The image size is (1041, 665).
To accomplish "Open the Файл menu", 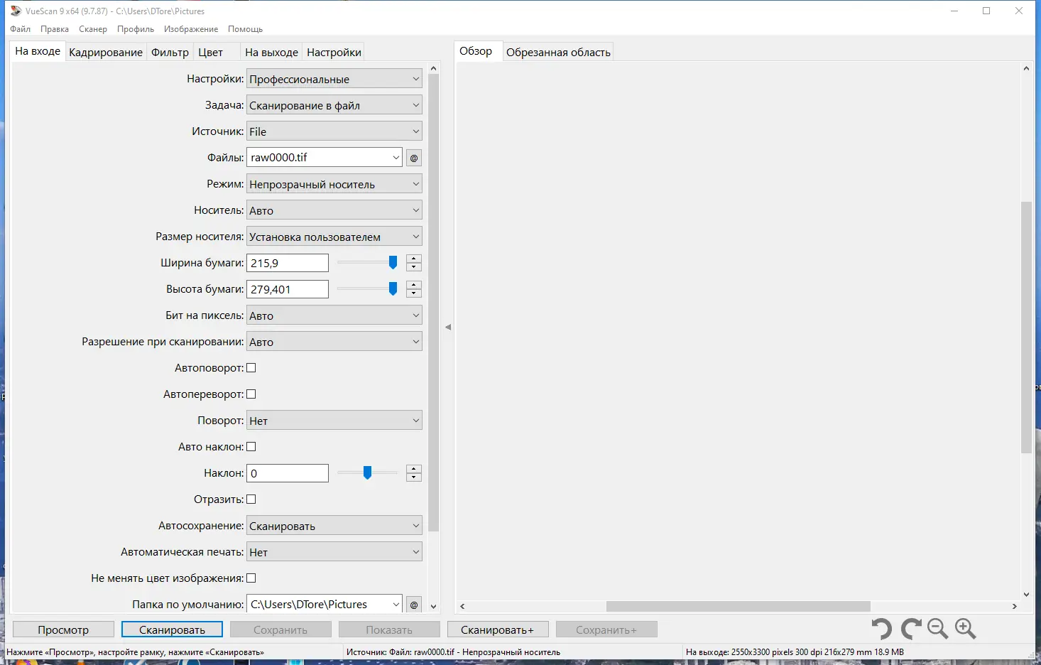I will point(21,29).
